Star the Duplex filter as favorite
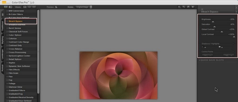Screen dimensions: 238x102 tap(7, 63)
